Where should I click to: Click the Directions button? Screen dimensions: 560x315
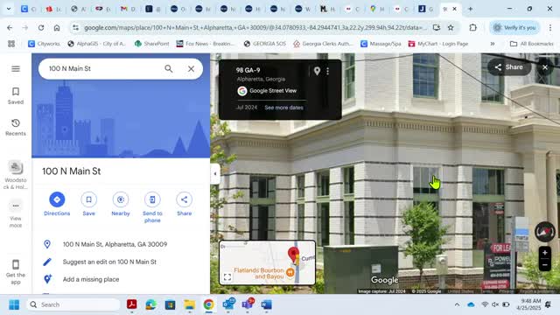coord(57,199)
